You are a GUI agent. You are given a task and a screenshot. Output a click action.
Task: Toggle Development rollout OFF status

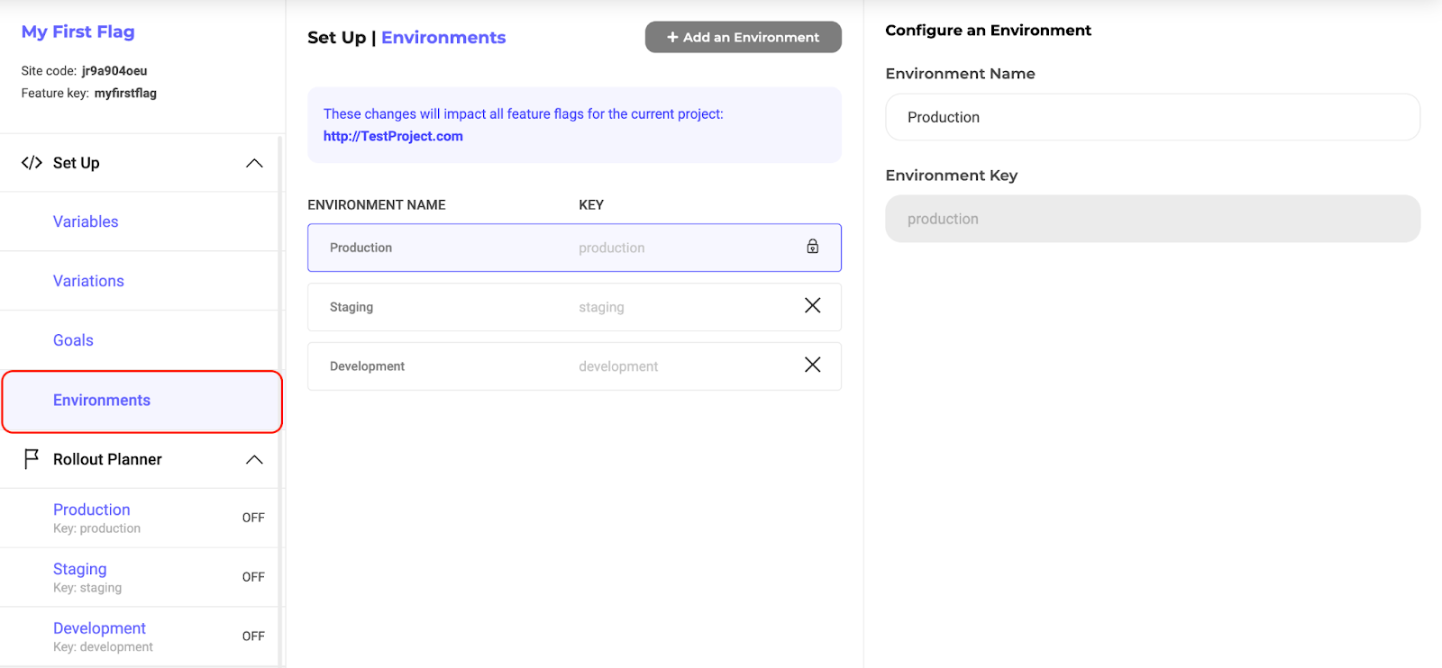tap(253, 636)
